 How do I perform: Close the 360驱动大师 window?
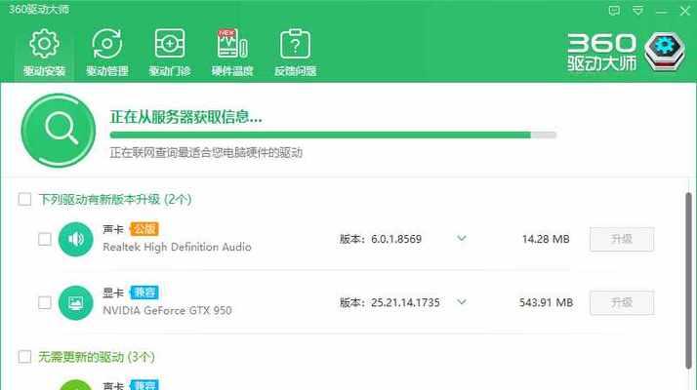tap(685, 11)
